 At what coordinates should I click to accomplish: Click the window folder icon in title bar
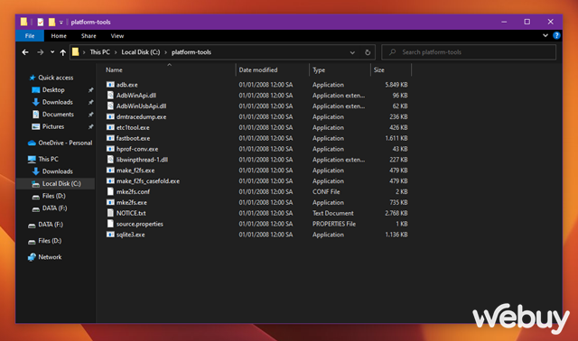point(23,22)
